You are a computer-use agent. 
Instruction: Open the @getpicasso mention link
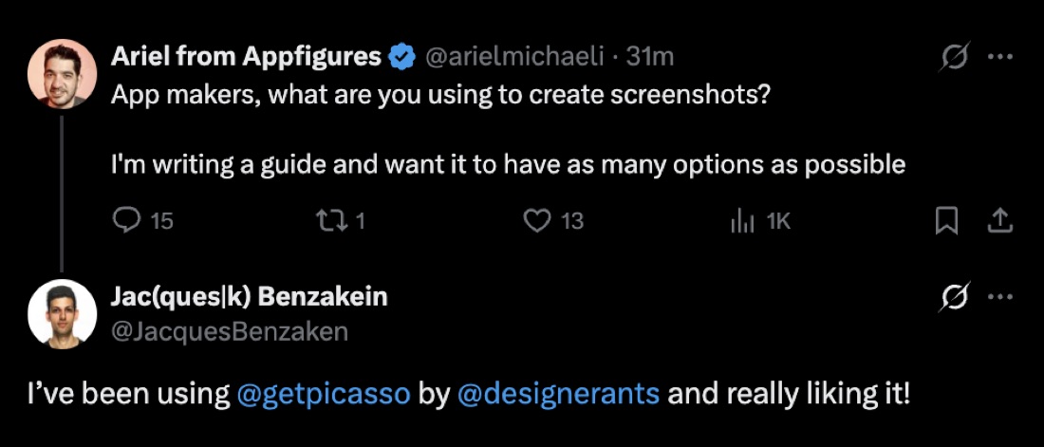(x=324, y=394)
